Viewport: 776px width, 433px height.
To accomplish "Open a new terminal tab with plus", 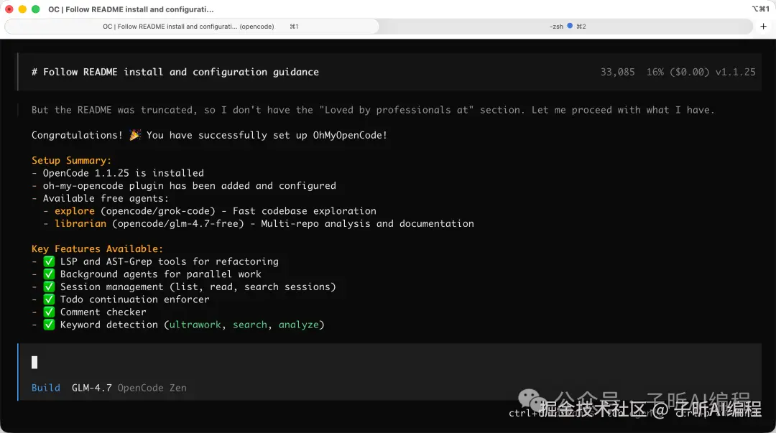I will pyautogui.click(x=763, y=27).
